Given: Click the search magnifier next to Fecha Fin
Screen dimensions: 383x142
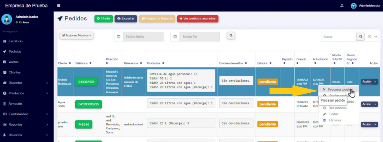Looking at the screenshot, I should coord(230,35).
